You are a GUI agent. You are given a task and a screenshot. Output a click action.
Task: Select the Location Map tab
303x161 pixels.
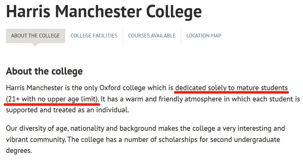pos(204,36)
